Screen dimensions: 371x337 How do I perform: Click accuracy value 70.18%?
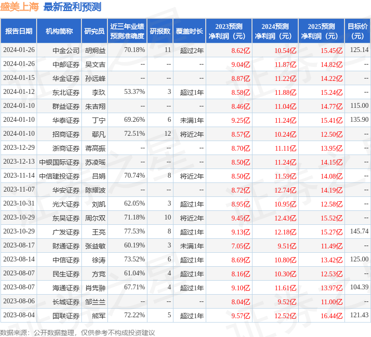(x=134, y=50)
